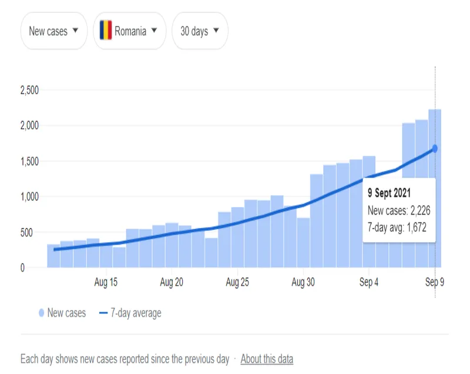Viewport: 470px width, 374px height.
Task: Click the 7-day average legend line marker
Action: [x=103, y=313]
